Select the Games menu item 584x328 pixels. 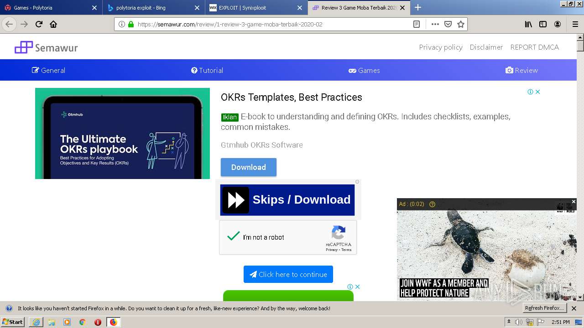click(x=364, y=70)
